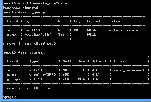
Task: Select 'Default' header in t_group table
Action: click(x=95, y=21)
